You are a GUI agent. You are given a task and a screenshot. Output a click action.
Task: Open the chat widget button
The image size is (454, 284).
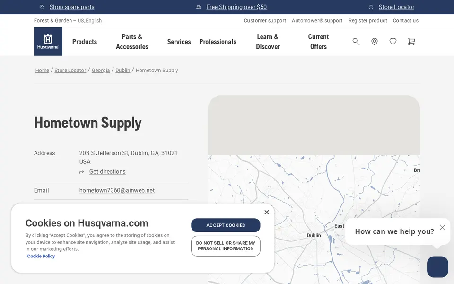437,267
